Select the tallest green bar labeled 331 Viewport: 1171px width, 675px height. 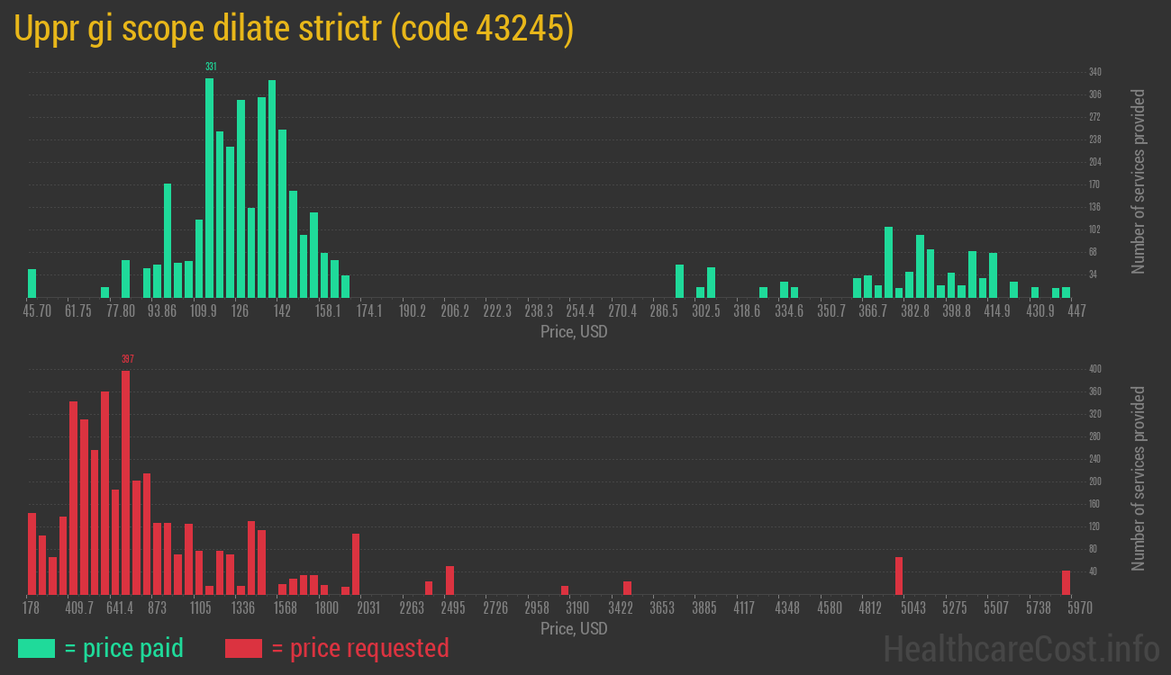(x=210, y=187)
